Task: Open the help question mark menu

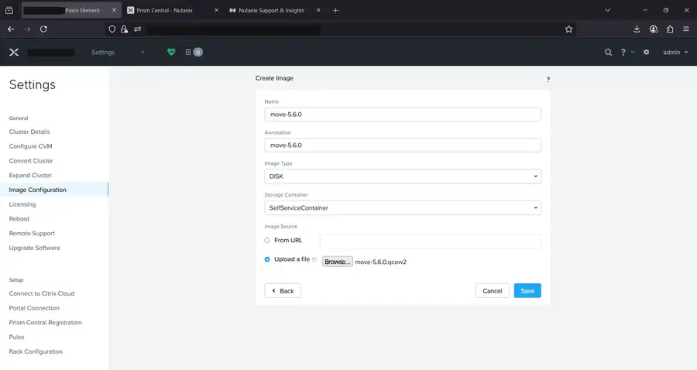Action: pyautogui.click(x=627, y=53)
